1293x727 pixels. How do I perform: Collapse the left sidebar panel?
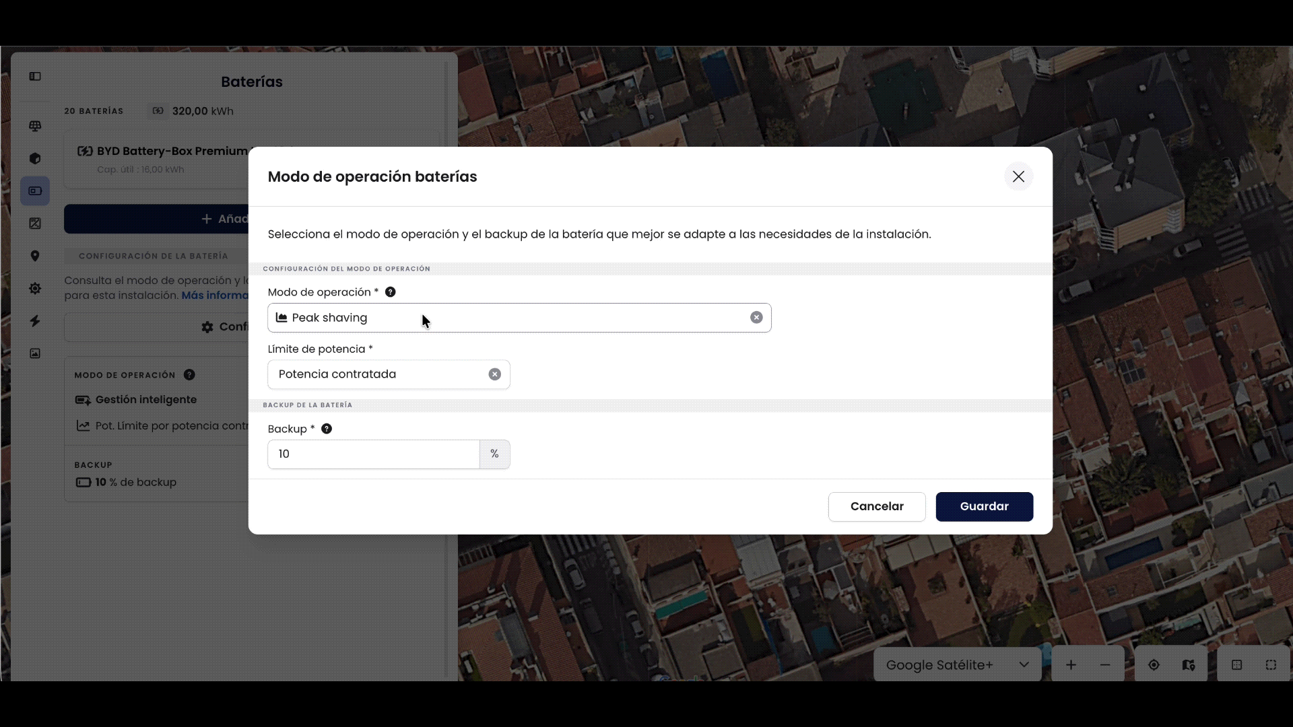(35, 77)
